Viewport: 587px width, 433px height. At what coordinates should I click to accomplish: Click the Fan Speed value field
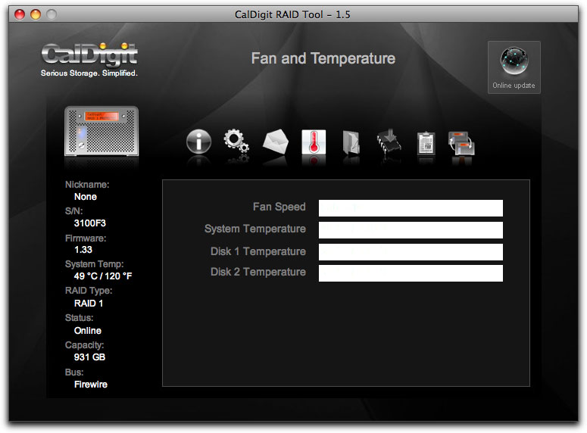pos(411,208)
